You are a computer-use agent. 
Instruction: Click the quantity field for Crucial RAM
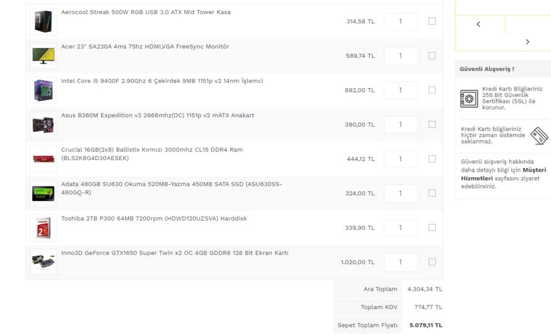(x=400, y=159)
